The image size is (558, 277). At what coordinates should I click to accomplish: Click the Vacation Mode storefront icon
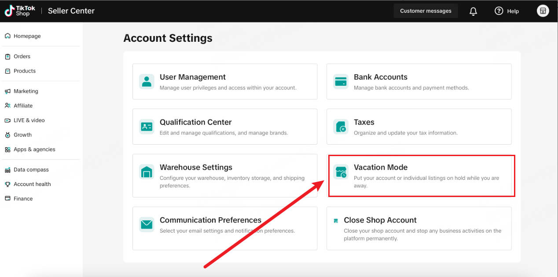[341, 172]
